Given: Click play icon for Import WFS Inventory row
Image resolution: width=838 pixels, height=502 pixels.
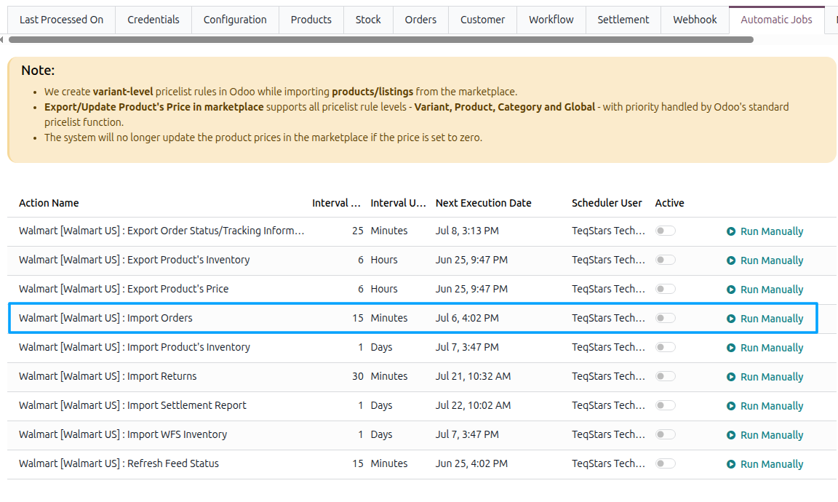Looking at the screenshot, I should coord(730,435).
